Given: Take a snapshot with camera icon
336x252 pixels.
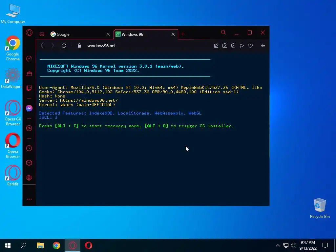Looking at the screenshot, I should click(224, 46).
